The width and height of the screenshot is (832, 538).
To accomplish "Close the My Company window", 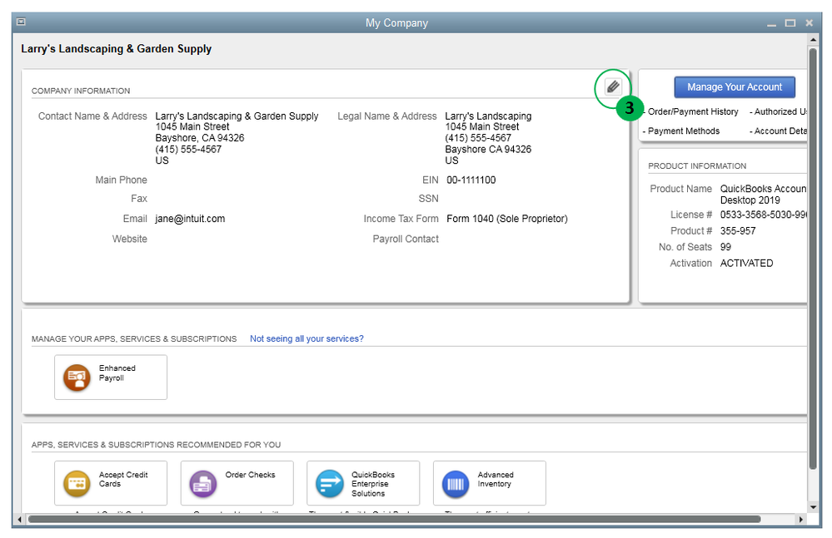I will point(810,22).
